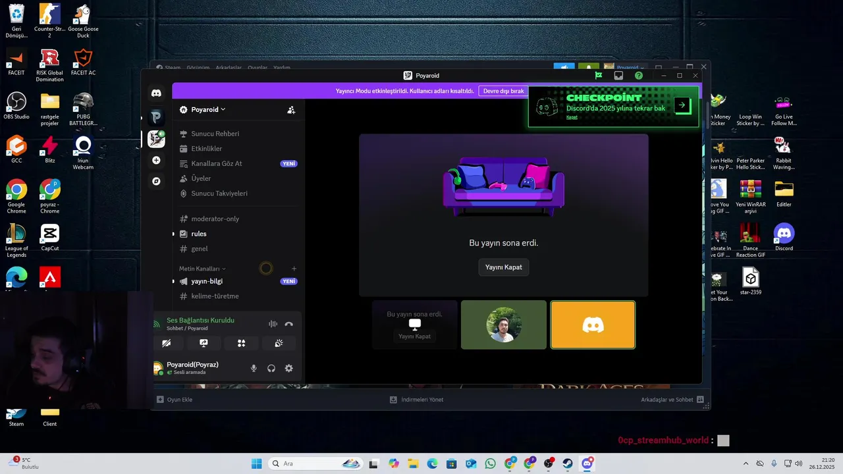Select the ended stream tile thumbnail
This screenshot has width=843, height=474.
tap(414, 325)
